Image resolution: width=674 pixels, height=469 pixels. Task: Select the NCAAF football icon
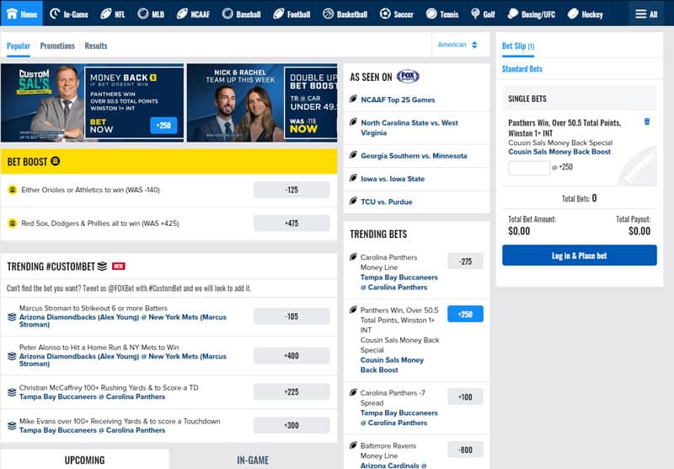click(x=182, y=13)
